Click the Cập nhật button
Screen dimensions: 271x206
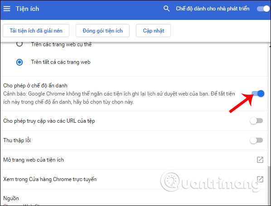click(x=153, y=31)
